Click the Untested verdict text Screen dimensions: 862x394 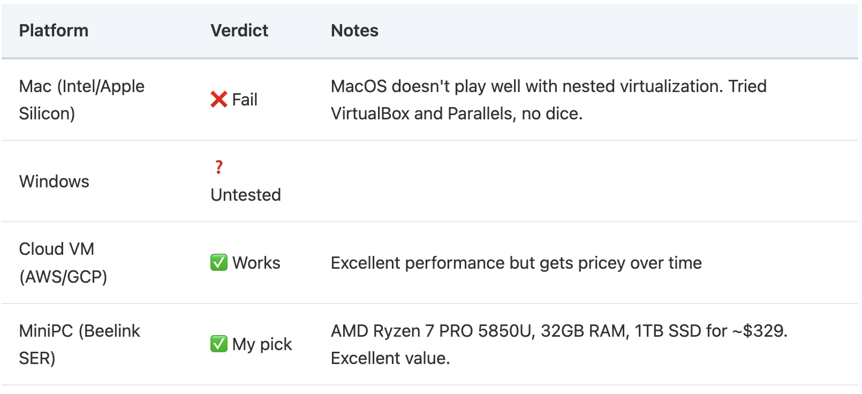pyautogui.click(x=246, y=195)
